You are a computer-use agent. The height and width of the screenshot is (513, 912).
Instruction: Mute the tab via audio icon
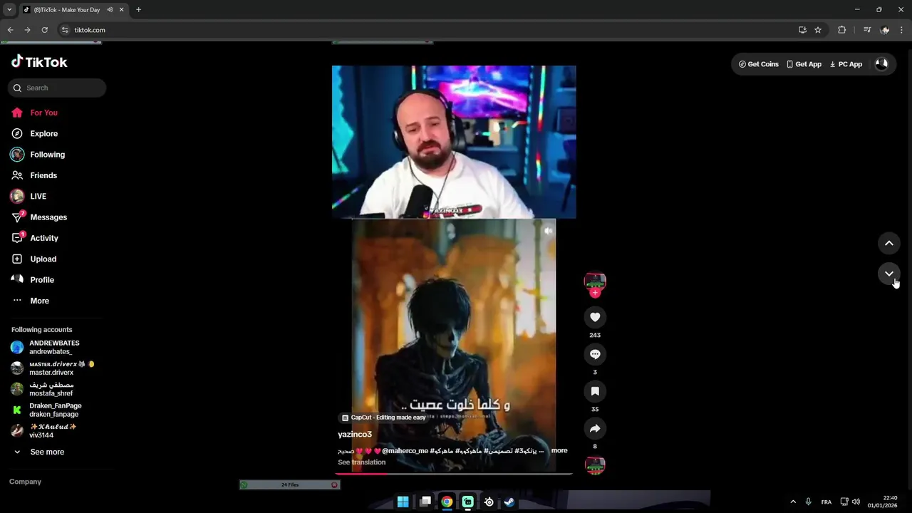(x=110, y=10)
